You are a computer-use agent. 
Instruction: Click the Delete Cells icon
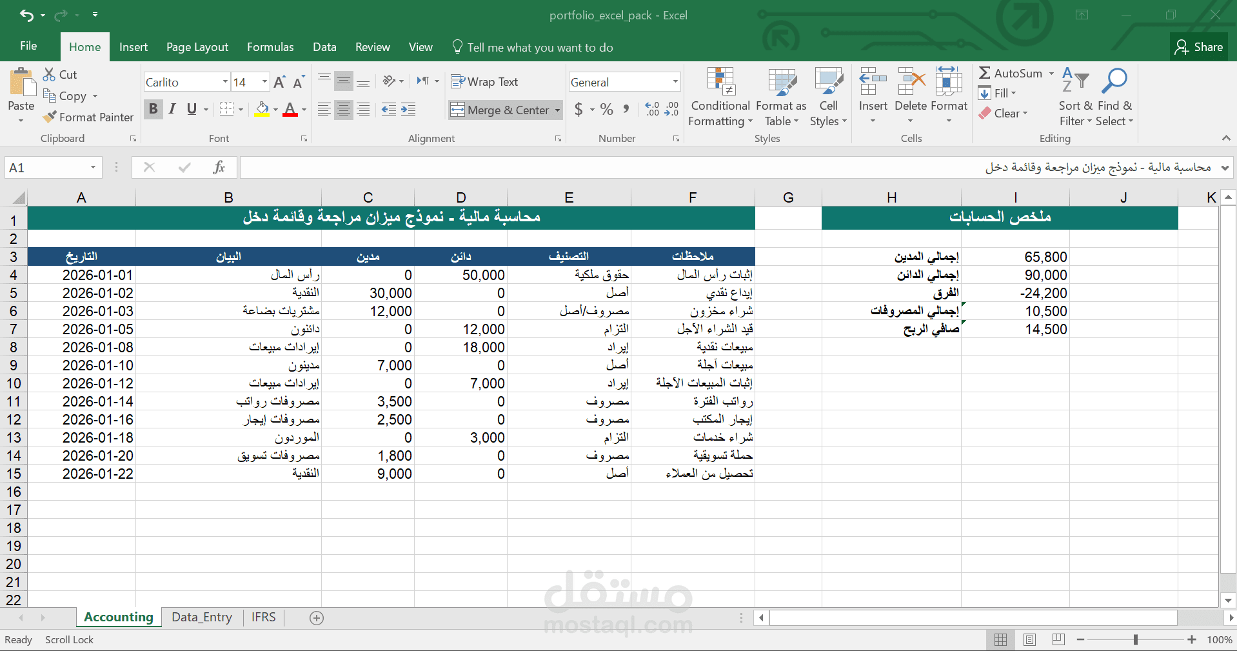[911, 81]
